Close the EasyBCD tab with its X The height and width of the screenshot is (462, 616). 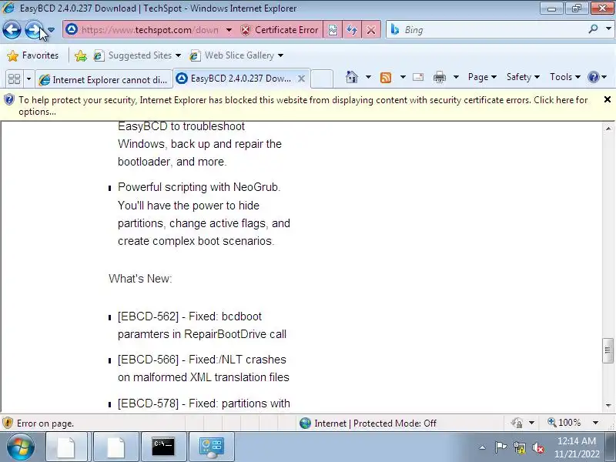pyautogui.click(x=301, y=79)
